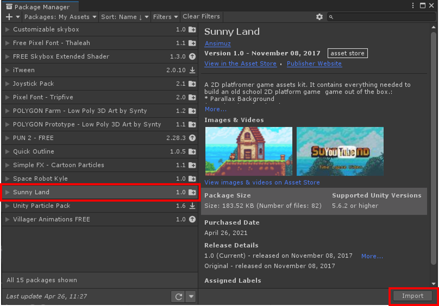Select the Pixel Font - Tripfive package
Image resolution: width=439 pixels, height=306 pixels.
click(x=100, y=97)
